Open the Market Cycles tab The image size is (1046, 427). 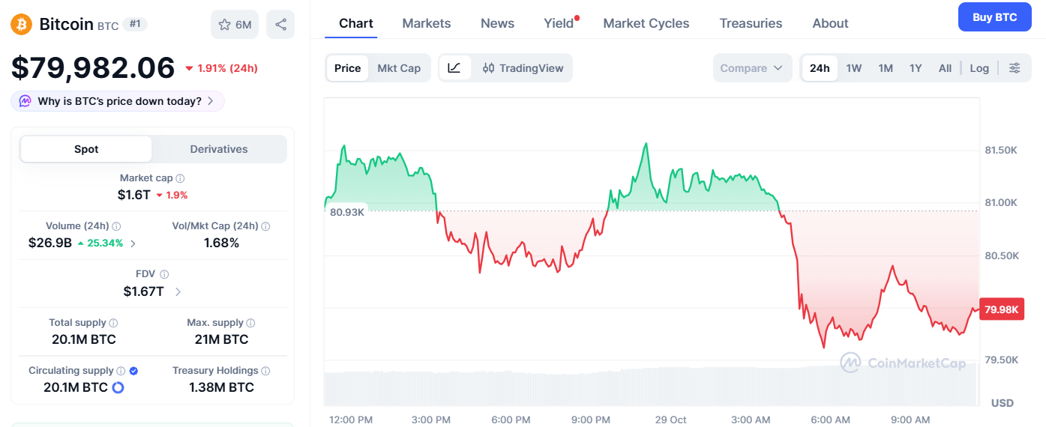coord(646,23)
